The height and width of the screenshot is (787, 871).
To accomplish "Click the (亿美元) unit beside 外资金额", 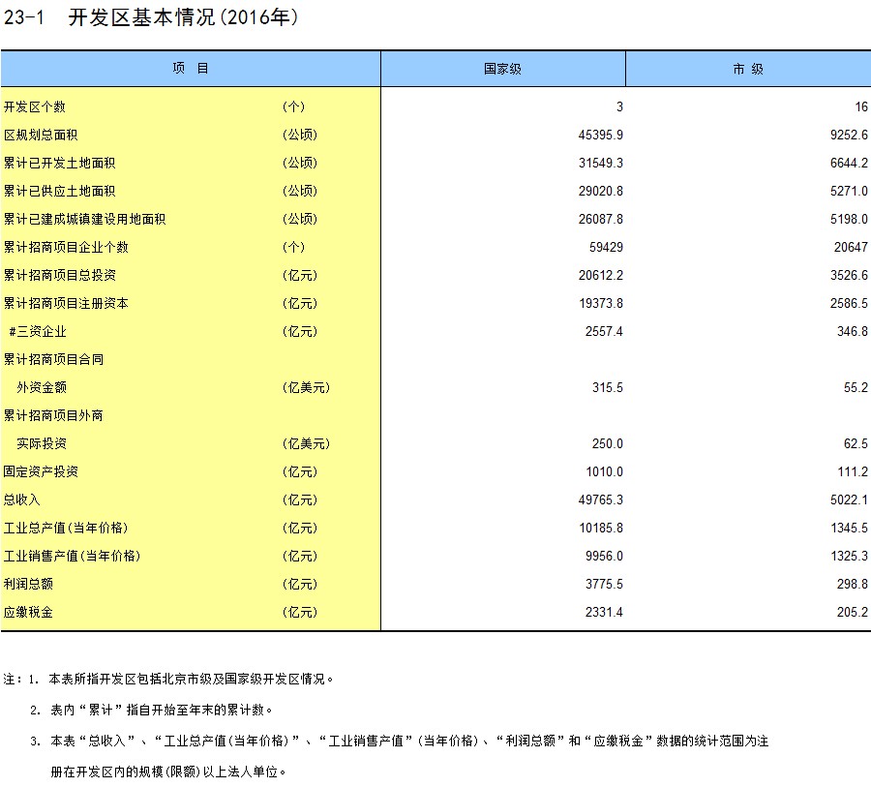I will [306, 388].
